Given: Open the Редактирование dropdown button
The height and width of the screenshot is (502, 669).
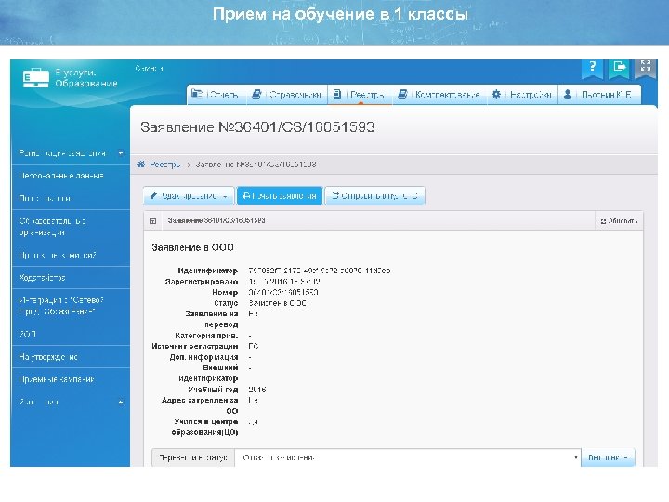Looking at the screenshot, I should 189,196.
